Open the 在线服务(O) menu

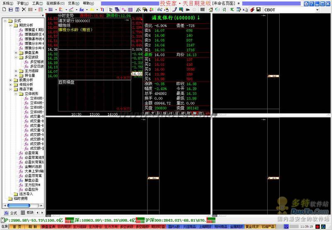pyautogui.click(x=56, y=3)
